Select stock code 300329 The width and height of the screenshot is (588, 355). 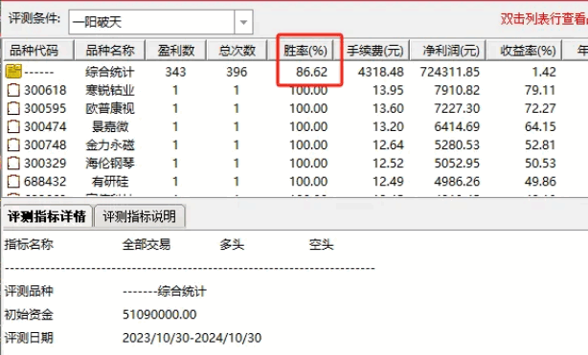click(x=45, y=163)
